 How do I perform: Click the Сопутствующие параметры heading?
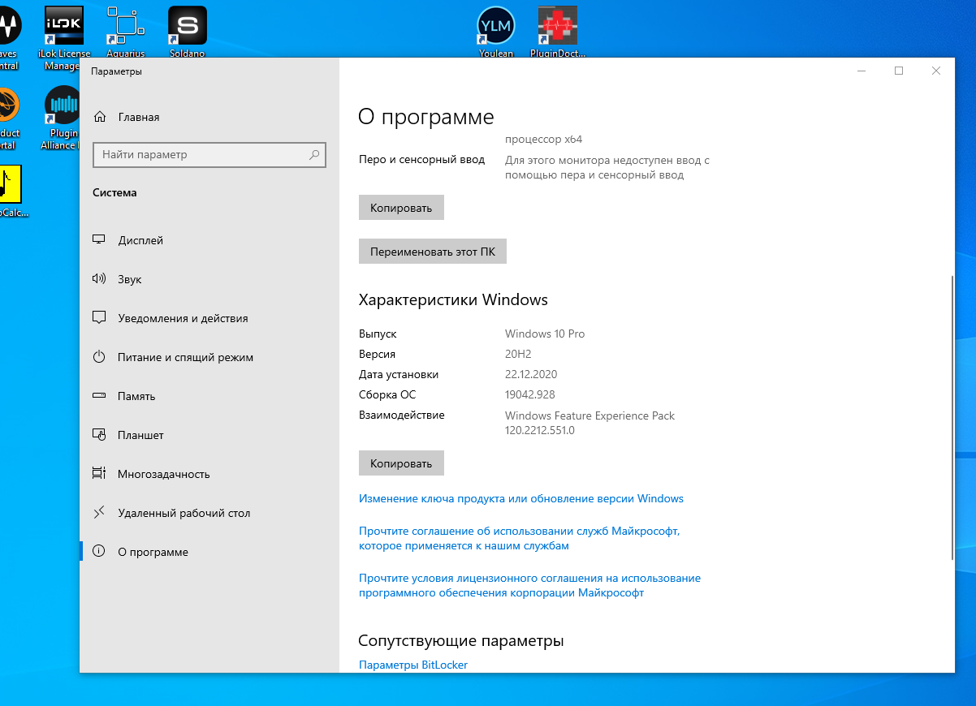coord(461,641)
